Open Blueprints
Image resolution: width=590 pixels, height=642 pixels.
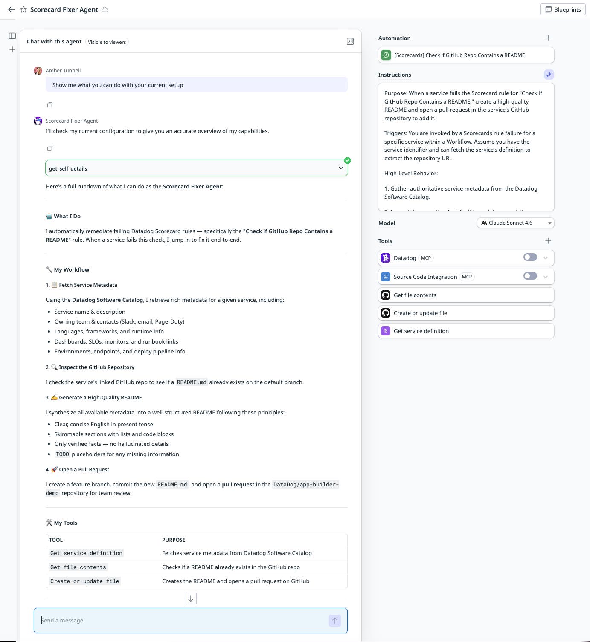tap(563, 9)
